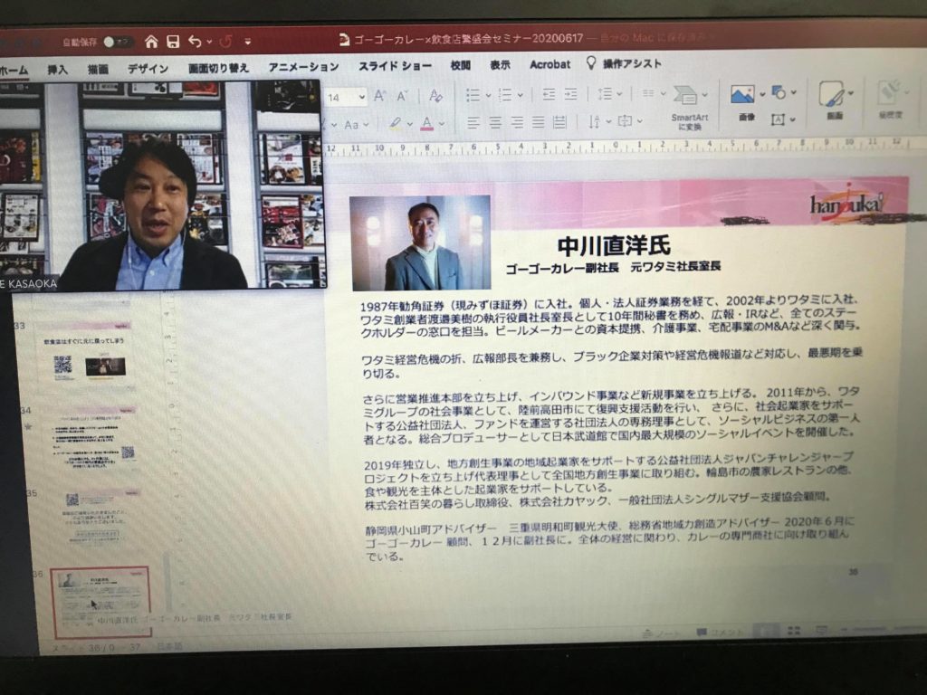Open the 表示 ribbon tab

500,64
